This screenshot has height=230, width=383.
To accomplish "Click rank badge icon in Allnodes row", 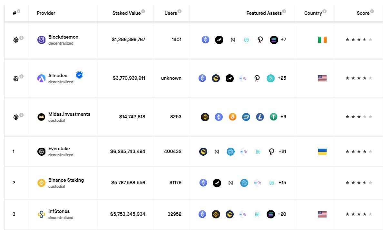I will click(16, 78).
